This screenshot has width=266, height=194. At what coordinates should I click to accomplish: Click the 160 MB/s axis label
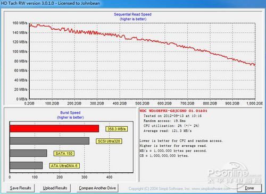click(20, 23)
